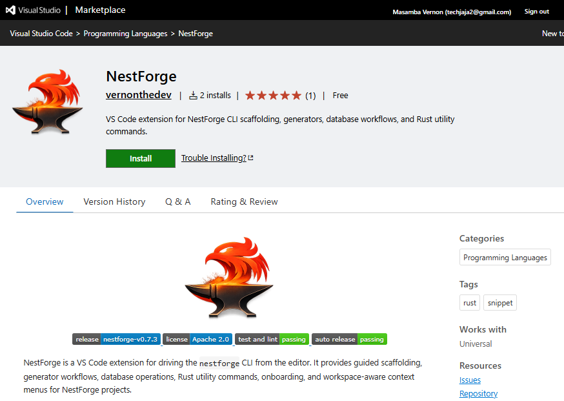Open the Issues resource link
This screenshot has width=564, height=401.
coord(470,380)
